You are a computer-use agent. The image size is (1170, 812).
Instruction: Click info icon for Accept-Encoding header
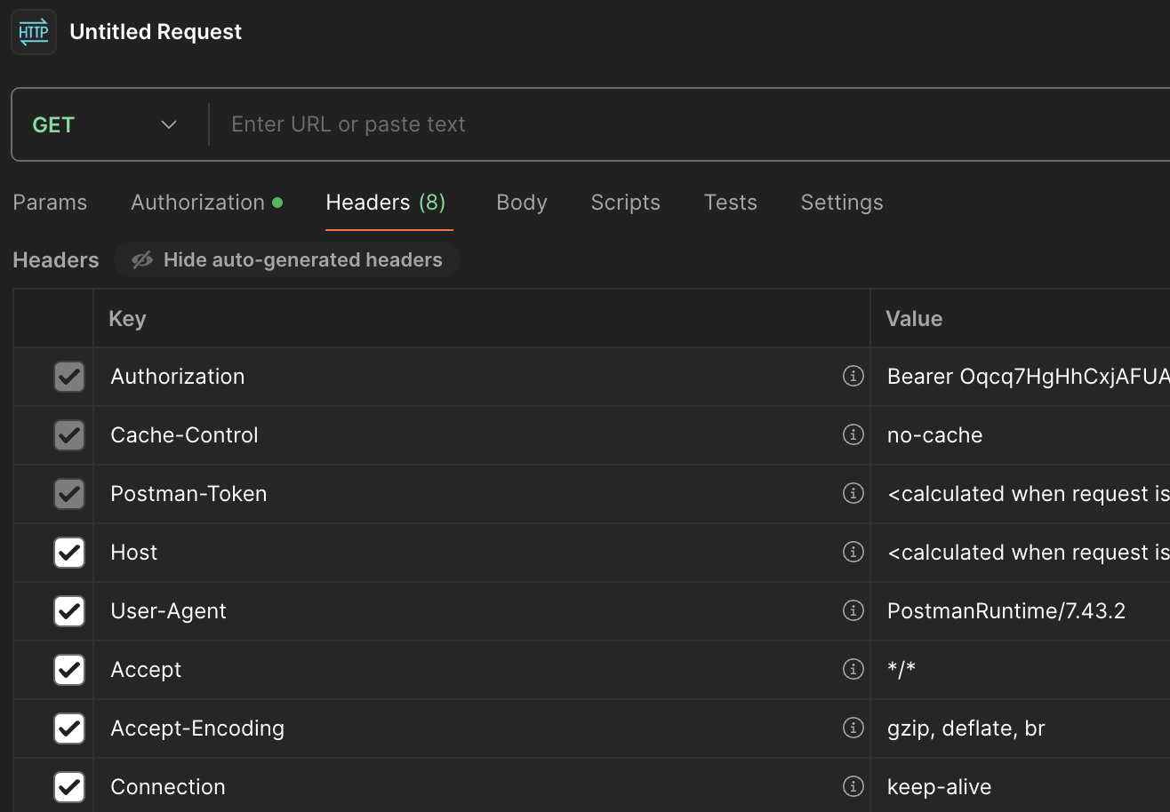pos(853,728)
